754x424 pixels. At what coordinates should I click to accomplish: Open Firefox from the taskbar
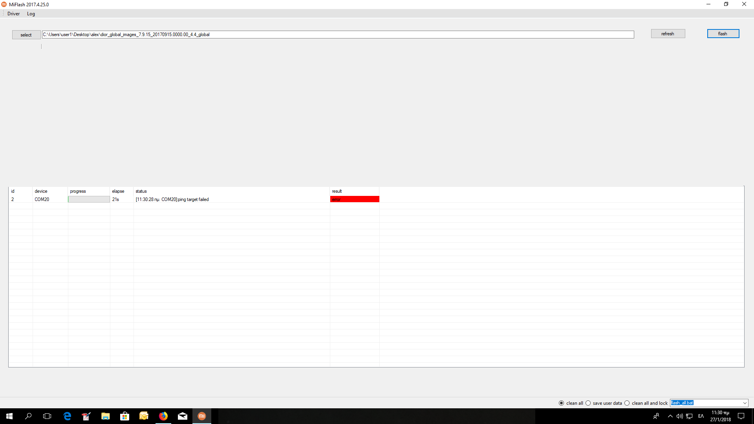pos(163,416)
